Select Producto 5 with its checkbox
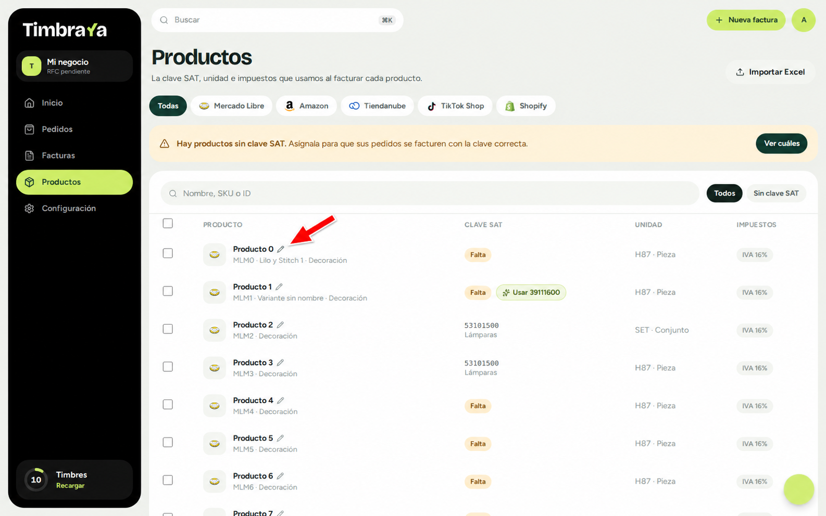 click(168, 442)
